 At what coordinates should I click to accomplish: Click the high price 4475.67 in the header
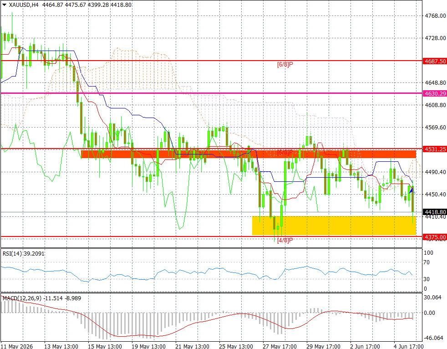(x=76, y=5)
